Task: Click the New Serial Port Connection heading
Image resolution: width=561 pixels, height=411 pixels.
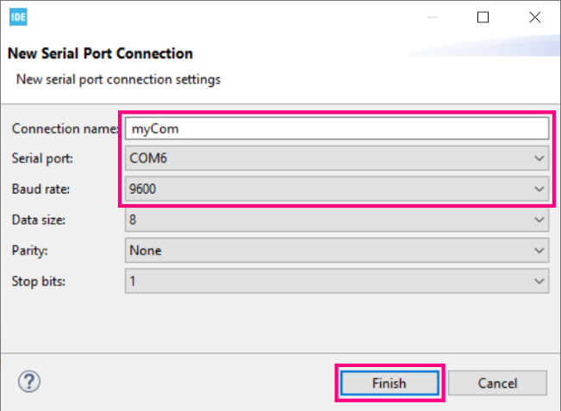Action: 101,53
